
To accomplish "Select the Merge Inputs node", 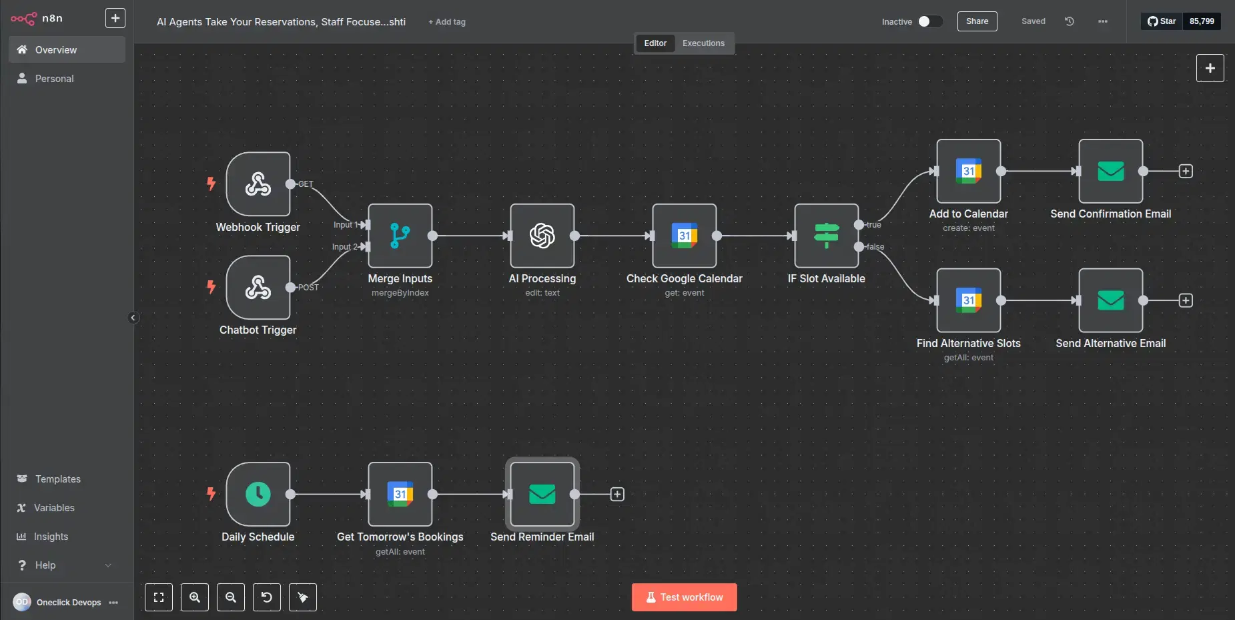I will 400,236.
